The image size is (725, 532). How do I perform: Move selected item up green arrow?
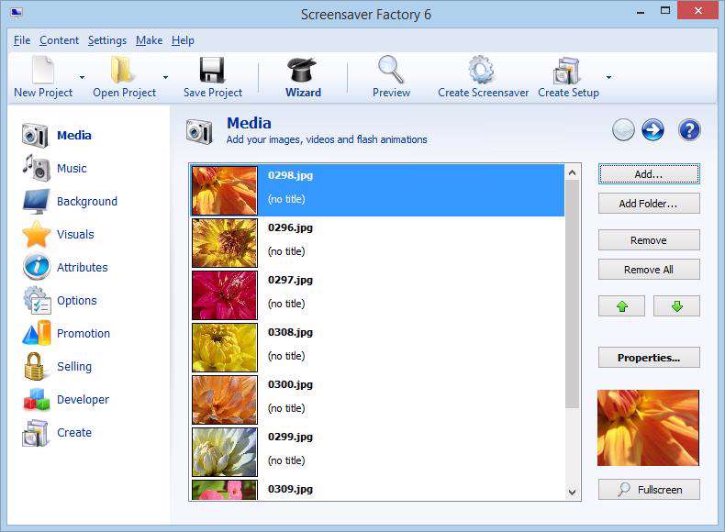coord(621,306)
